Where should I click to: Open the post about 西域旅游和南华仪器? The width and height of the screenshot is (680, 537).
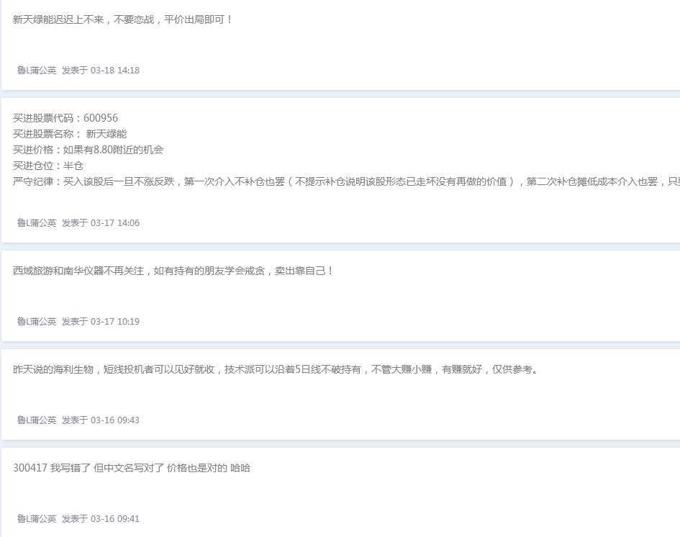173,271
